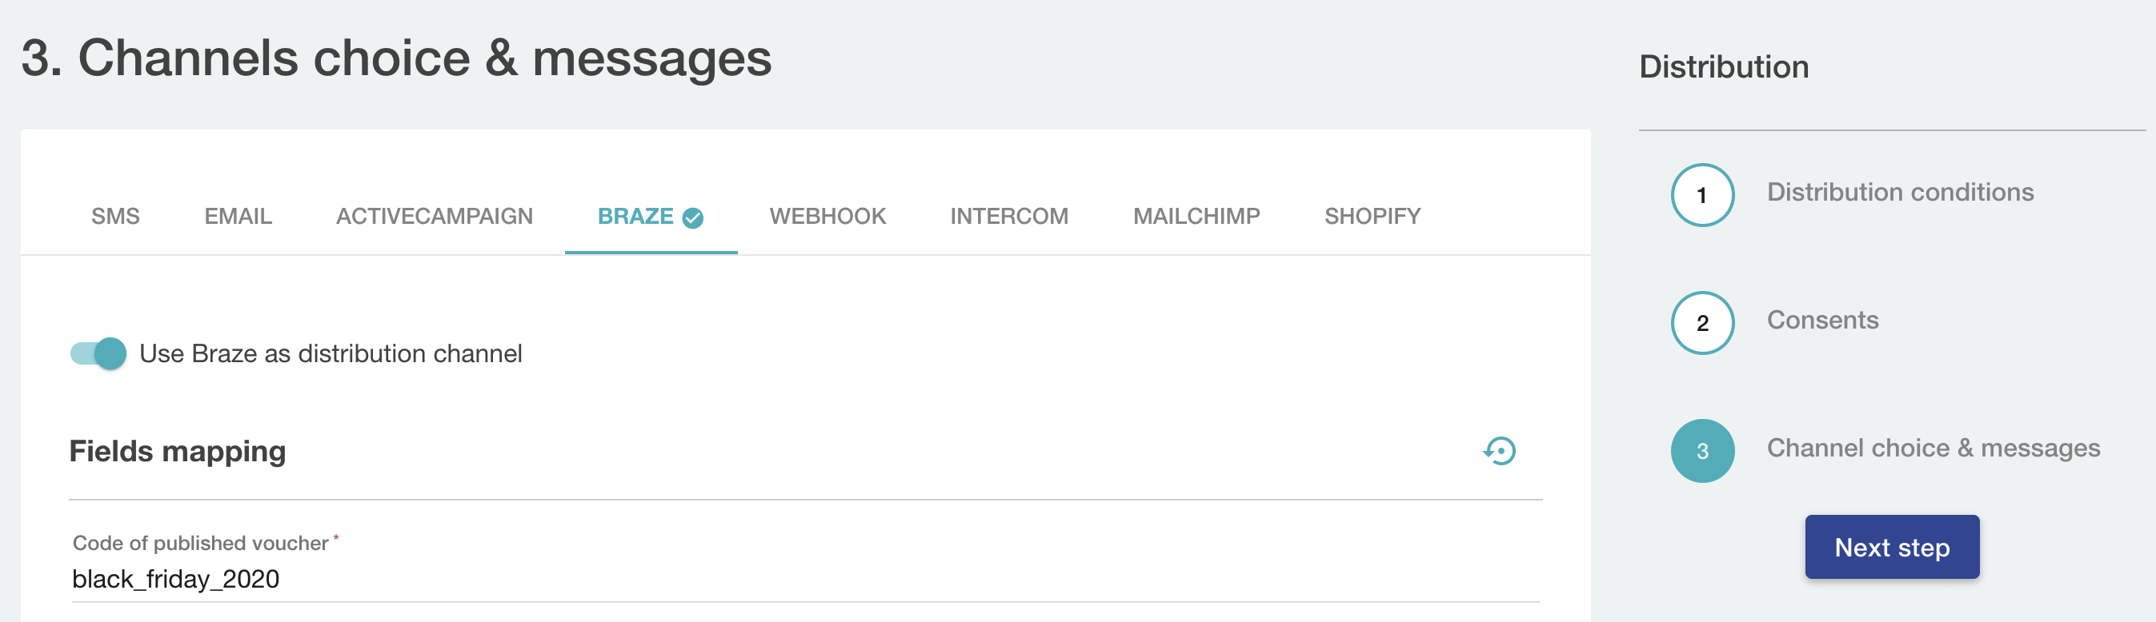The height and width of the screenshot is (622, 2156).
Task: Switch to the SMS tab
Action: (x=115, y=217)
